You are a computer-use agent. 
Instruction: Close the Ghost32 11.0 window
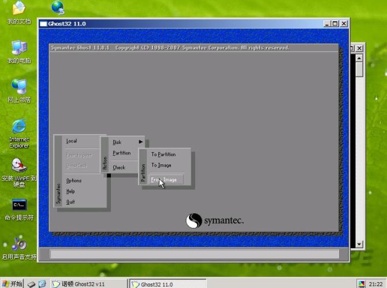[344, 24]
